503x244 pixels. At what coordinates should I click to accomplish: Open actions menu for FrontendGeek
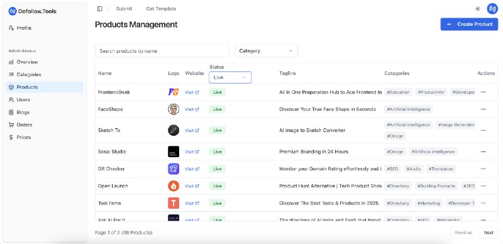click(483, 92)
